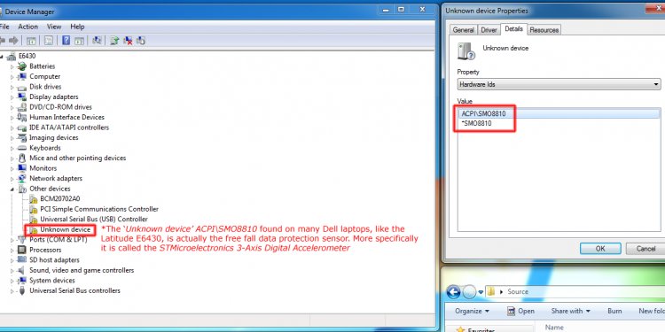The image size is (665, 332).
Task: Open the Action menu in Device Manager
Action: [28, 27]
